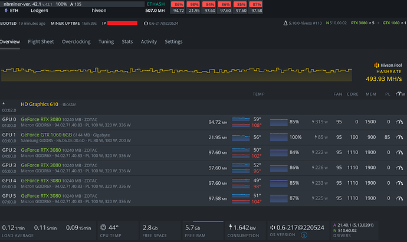The image size is (407, 242).
Task: Open the Stats tab
Action: pos(127,41)
